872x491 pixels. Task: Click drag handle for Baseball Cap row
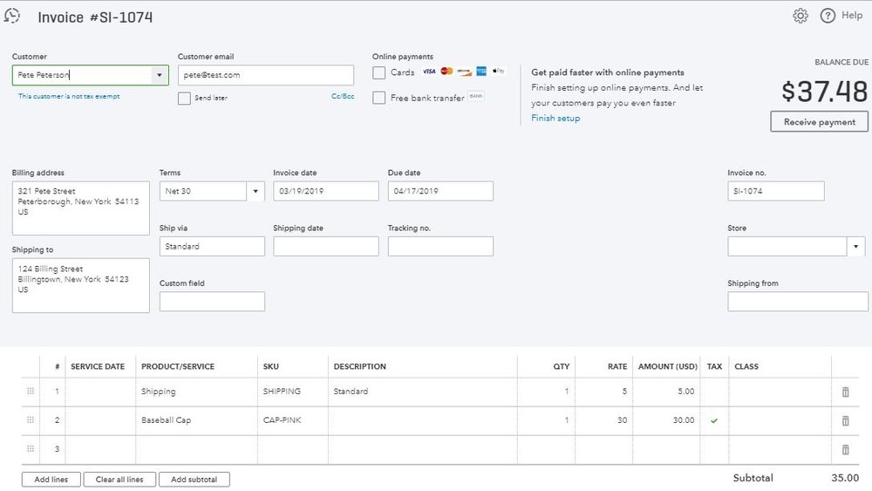pyautogui.click(x=31, y=420)
